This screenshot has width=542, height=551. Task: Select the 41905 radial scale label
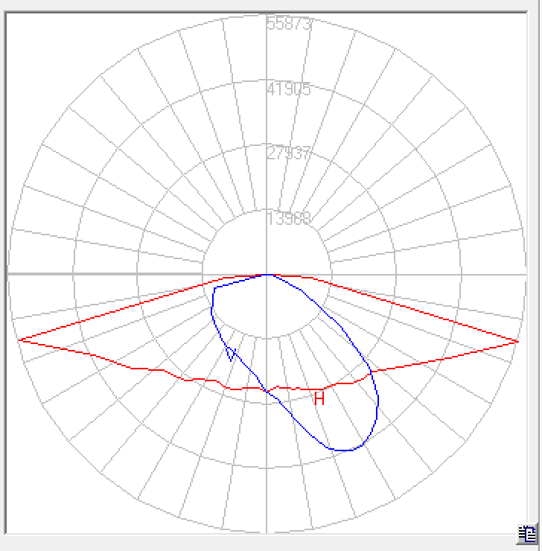[x=289, y=89]
